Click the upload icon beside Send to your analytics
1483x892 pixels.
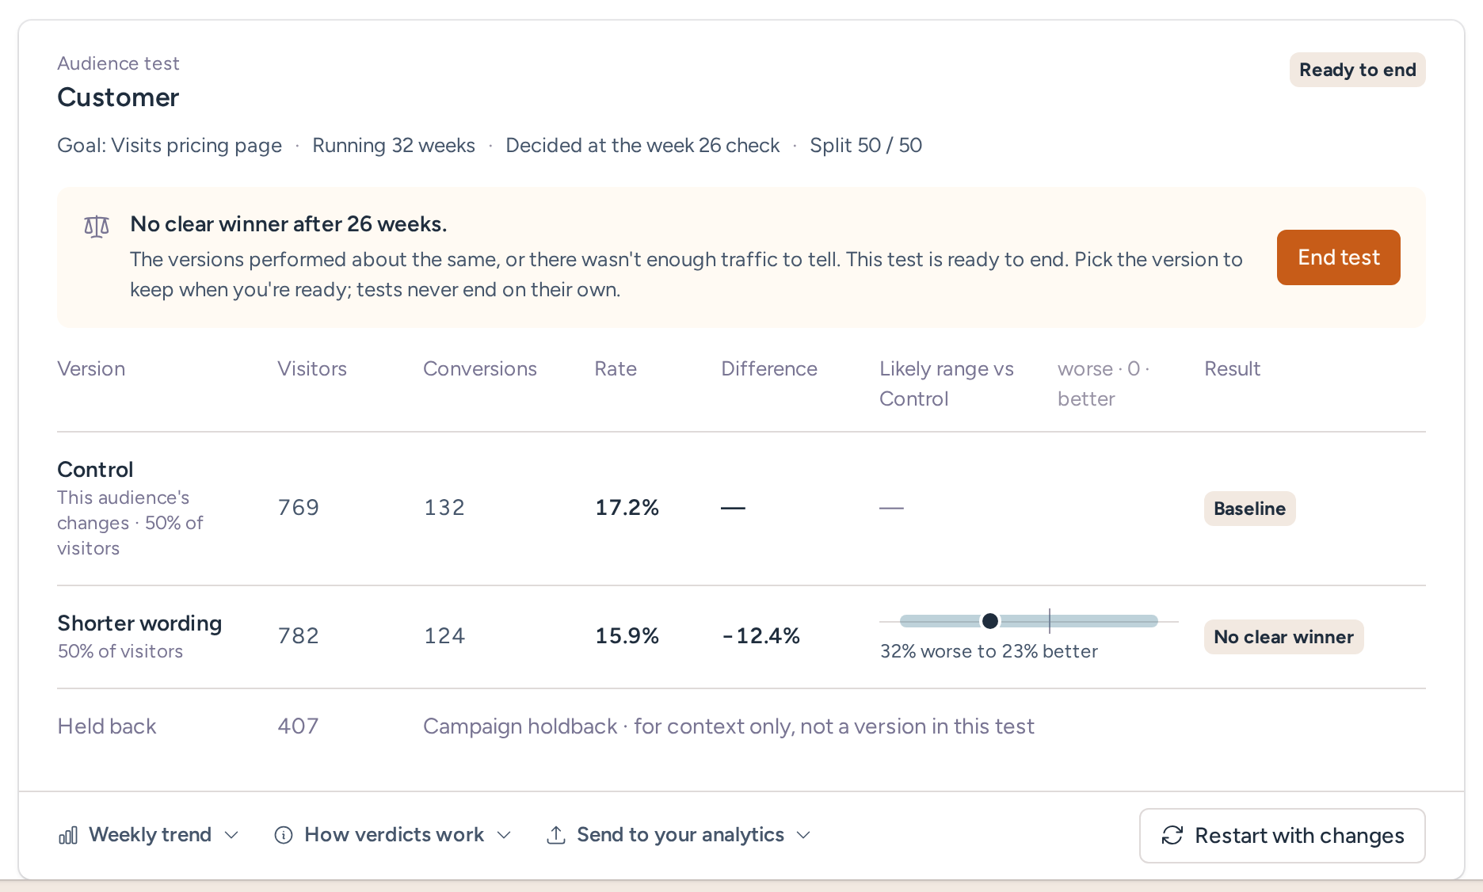[x=556, y=835]
